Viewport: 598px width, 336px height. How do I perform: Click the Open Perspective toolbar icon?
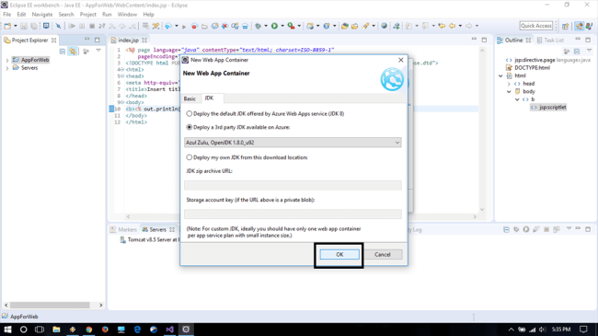point(565,26)
